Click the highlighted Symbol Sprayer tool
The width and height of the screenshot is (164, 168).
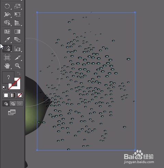7,49
